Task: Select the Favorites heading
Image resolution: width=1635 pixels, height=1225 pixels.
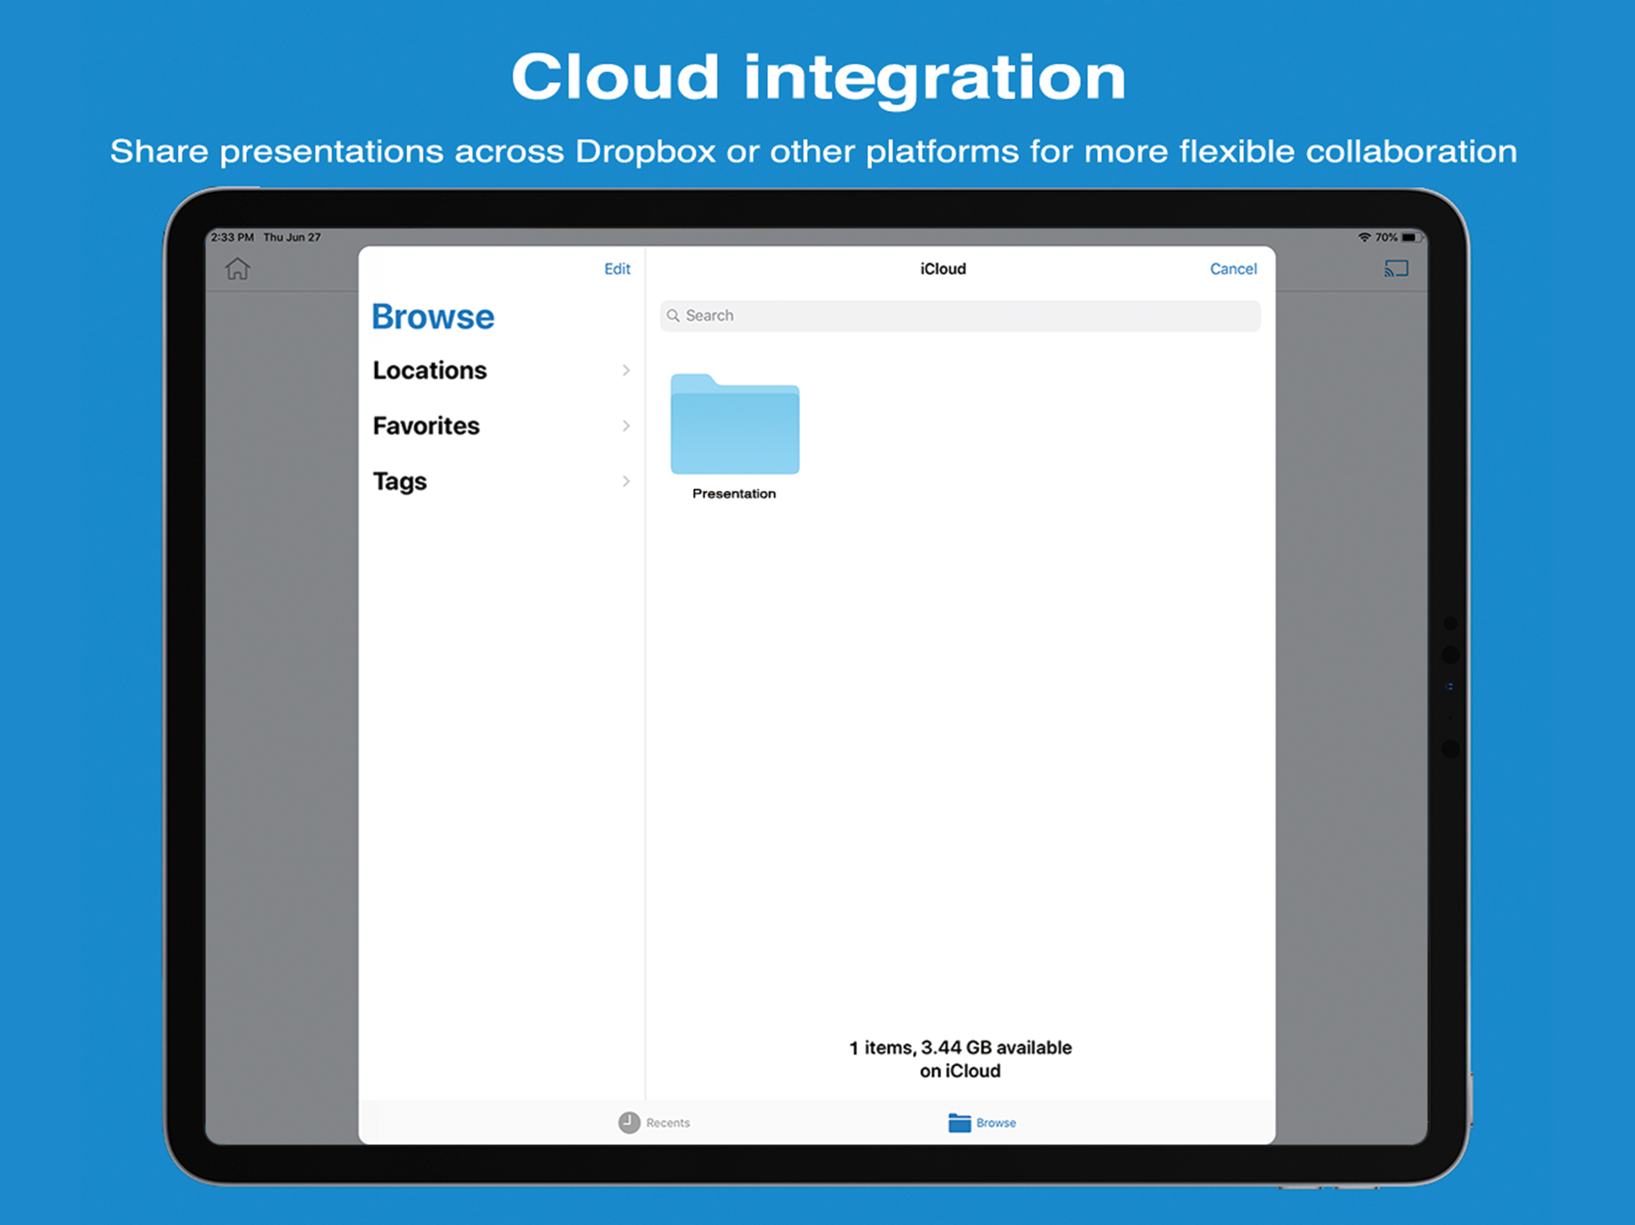Action: click(x=426, y=425)
